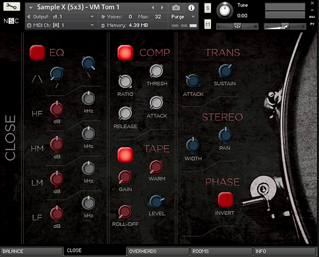Select previous instrument preset arrow
The image size is (319, 257).
click(153, 8)
